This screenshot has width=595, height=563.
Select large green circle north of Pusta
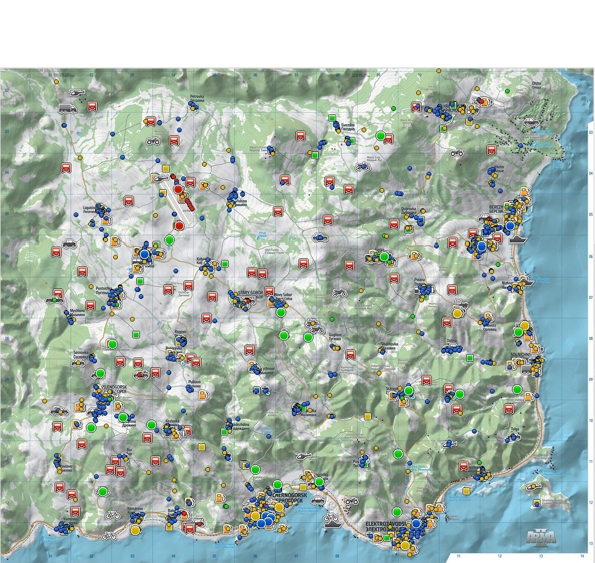coord(398,453)
